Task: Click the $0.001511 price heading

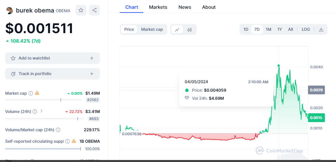Action: pyautogui.click(x=39, y=28)
